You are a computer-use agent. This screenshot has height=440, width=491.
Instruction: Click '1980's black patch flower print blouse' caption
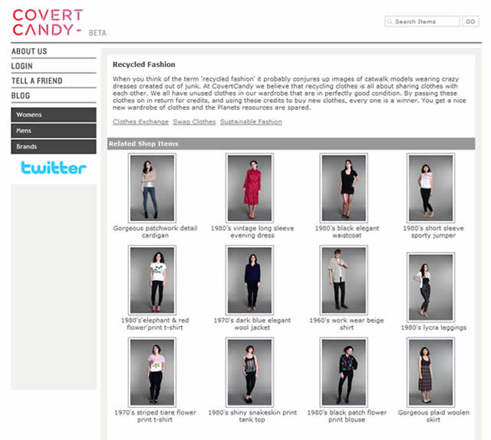click(x=347, y=416)
